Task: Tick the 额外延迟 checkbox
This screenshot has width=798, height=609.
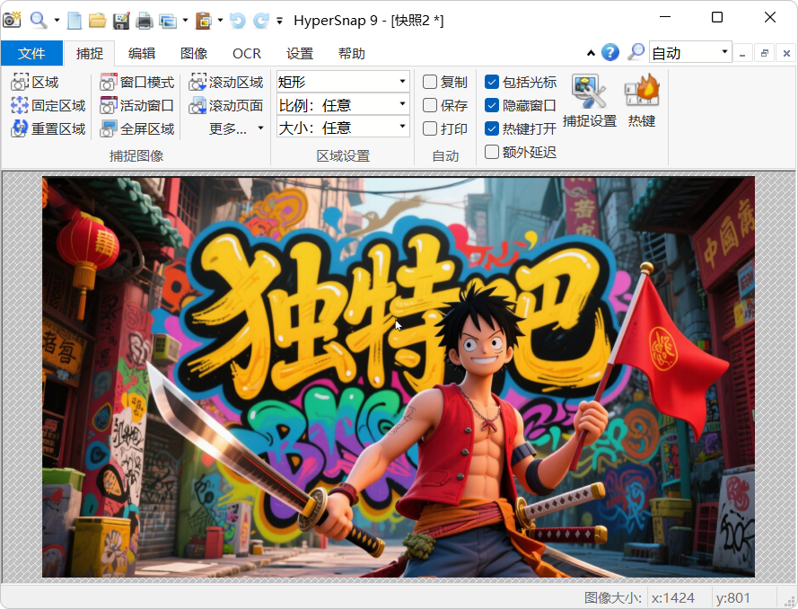Action: pyautogui.click(x=492, y=152)
